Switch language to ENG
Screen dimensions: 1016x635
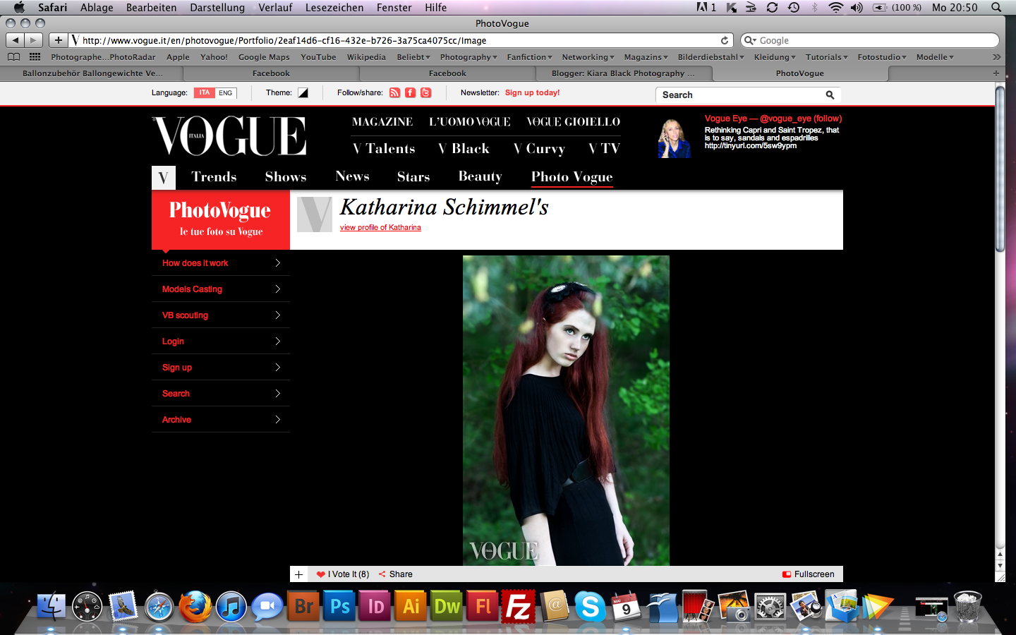pyautogui.click(x=226, y=92)
